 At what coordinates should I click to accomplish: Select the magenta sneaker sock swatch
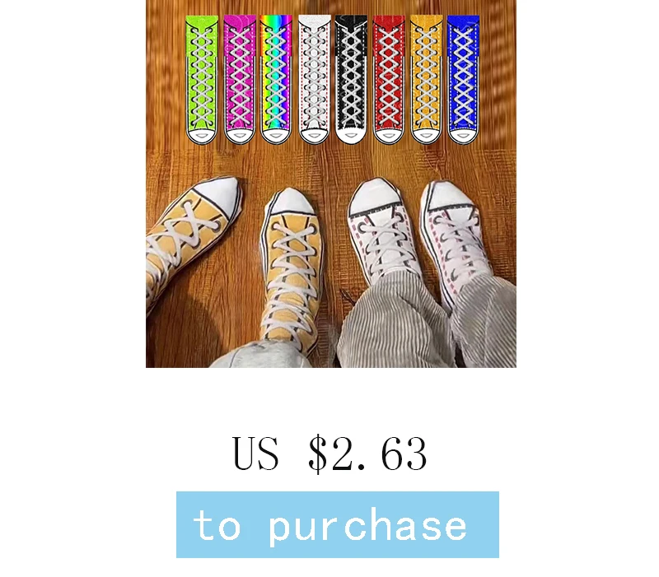coord(240,80)
